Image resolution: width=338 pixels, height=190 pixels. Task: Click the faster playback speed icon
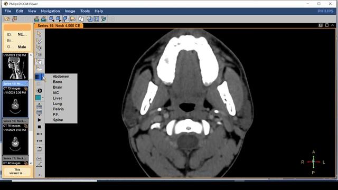coord(39,141)
